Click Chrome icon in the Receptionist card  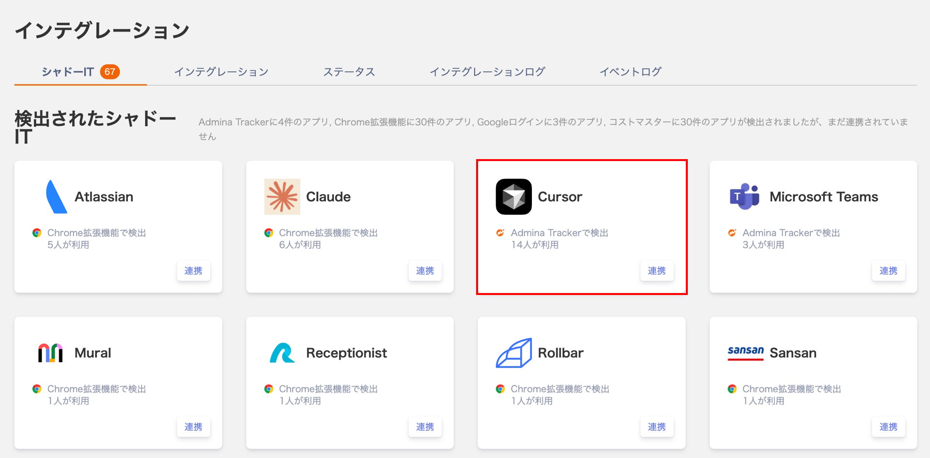[269, 389]
